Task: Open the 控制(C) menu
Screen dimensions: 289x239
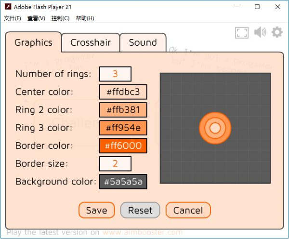Action: coord(60,18)
